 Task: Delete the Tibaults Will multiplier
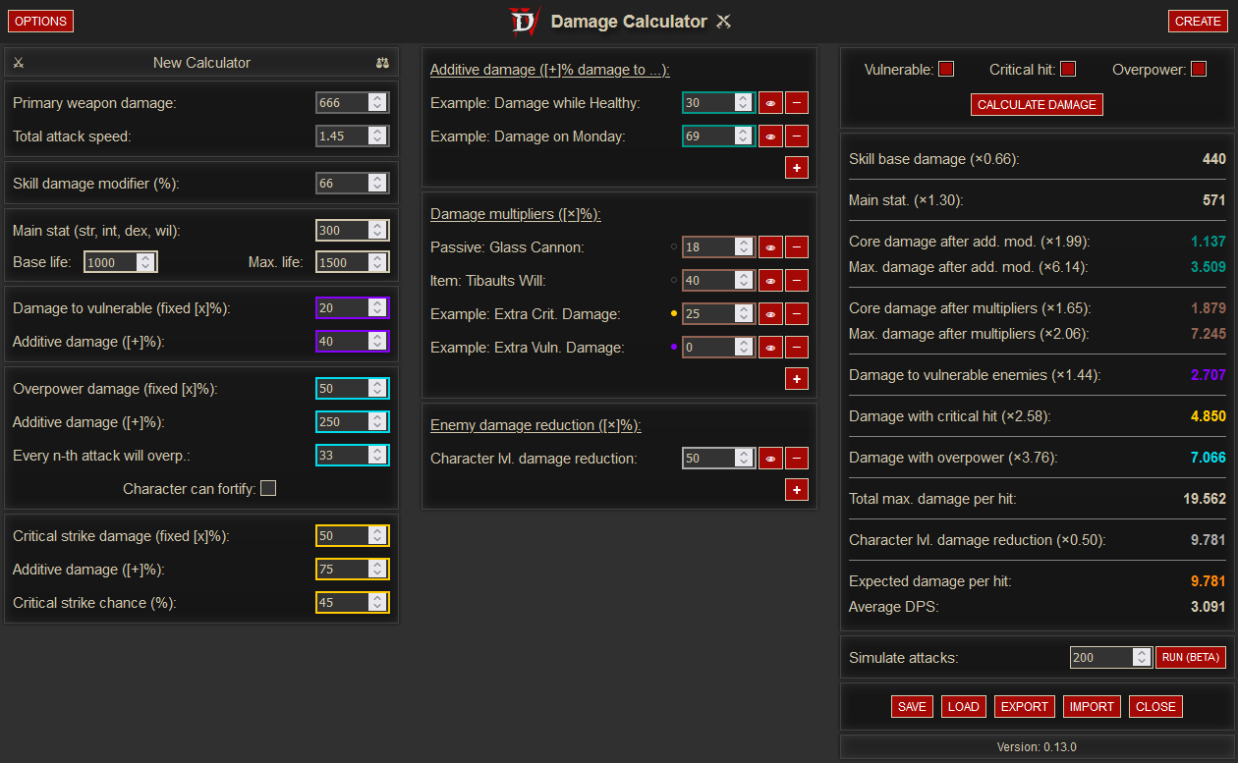point(796,281)
